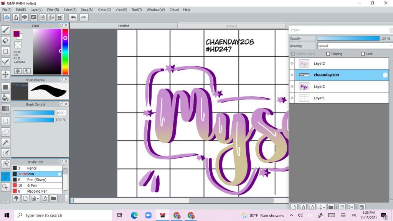Add a layer folder in Layer panel

point(331,207)
